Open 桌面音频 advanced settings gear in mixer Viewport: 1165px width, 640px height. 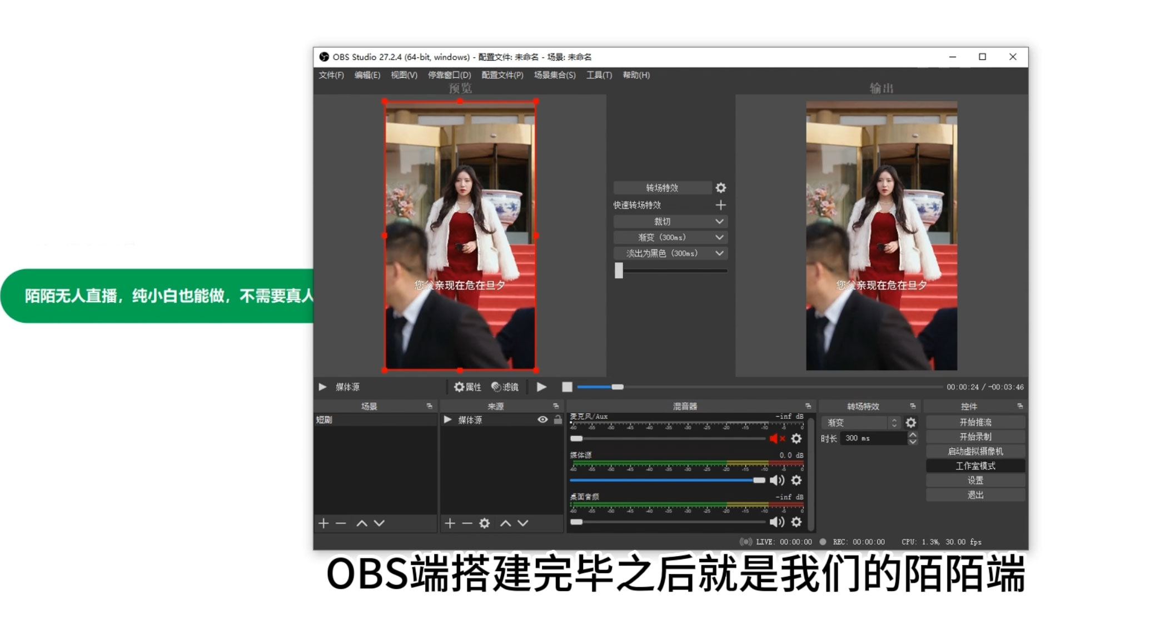pyautogui.click(x=796, y=522)
